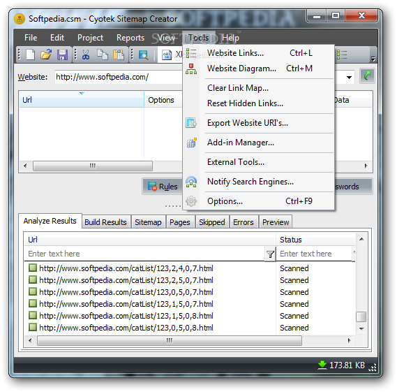Click upper grid horizontal scrollbar thumb
Screen dimensions: 397x392
[93, 166]
